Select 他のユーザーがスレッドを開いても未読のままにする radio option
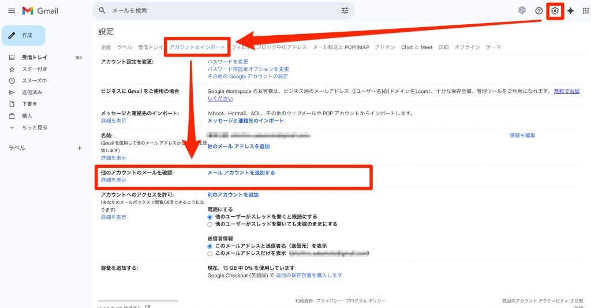591x308 pixels. point(210,224)
